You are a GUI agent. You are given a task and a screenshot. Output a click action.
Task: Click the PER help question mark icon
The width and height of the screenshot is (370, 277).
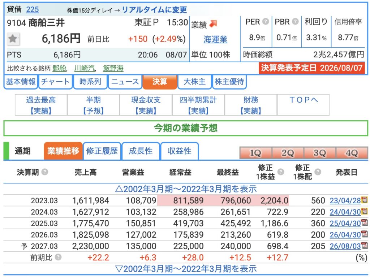[266, 22]
